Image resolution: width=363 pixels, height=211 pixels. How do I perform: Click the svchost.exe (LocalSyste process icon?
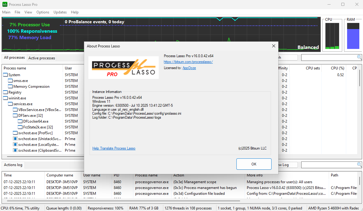[15, 145]
